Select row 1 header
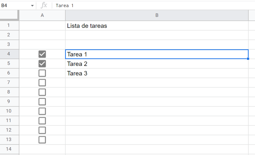Viewport: 255px width, 155px height. click(9, 25)
